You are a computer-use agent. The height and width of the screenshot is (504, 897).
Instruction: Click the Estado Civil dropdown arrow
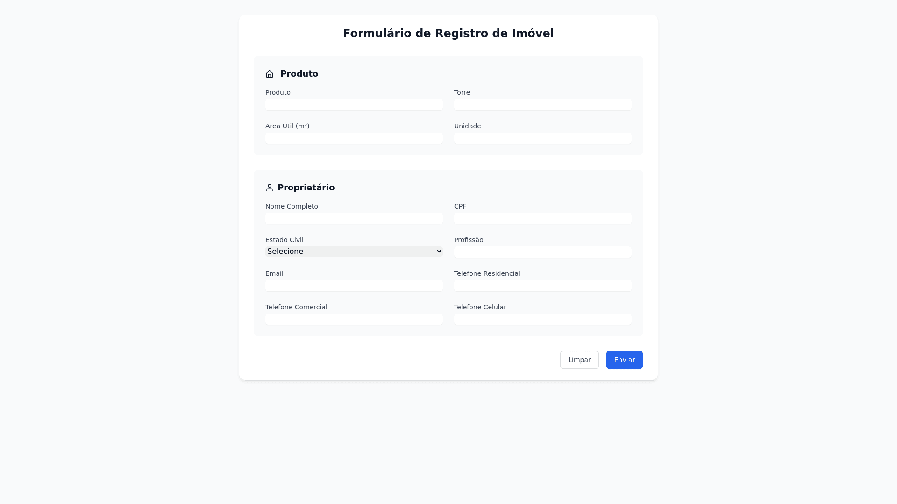[439, 252]
